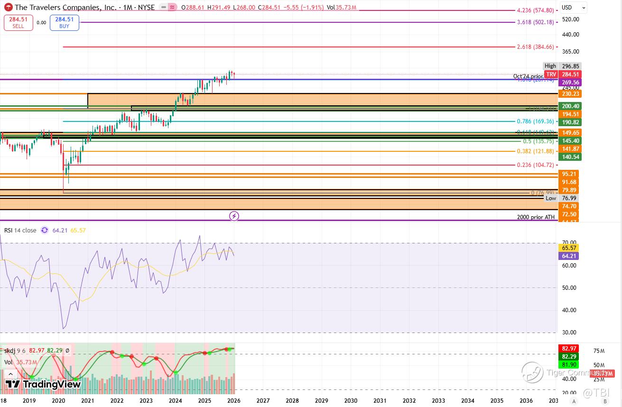The image size is (622, 407).
Task: Click the green 200.40 price tag
Action: 569,106
